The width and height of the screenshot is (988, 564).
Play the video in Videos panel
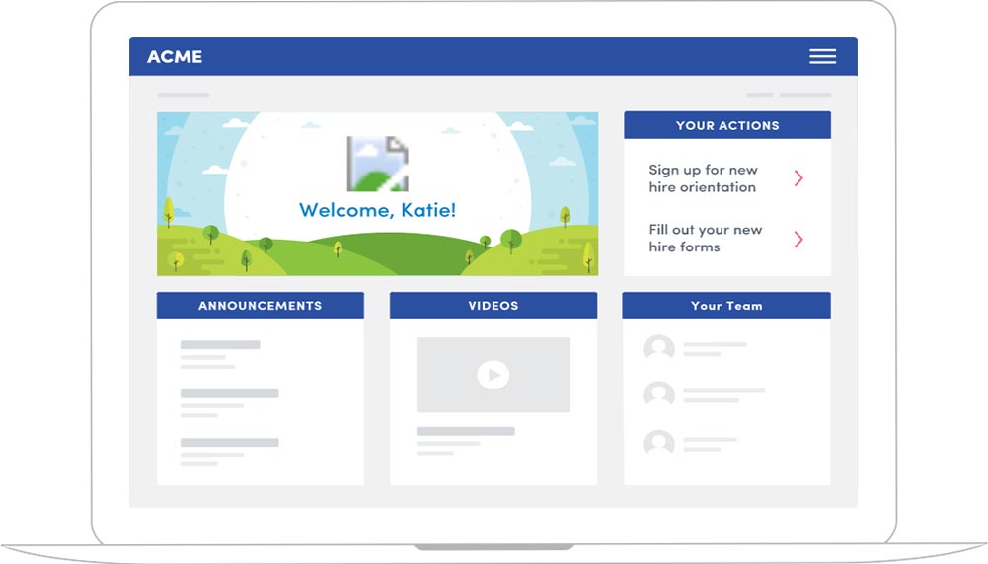[493, 375]
